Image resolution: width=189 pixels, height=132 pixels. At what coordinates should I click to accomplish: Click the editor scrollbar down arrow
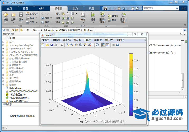point(182,89)
